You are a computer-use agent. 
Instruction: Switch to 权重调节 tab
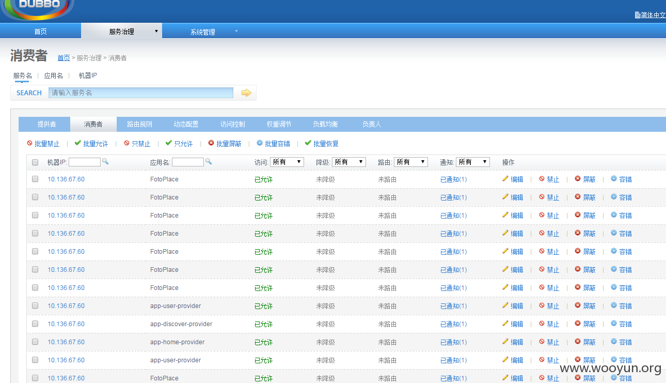pyautogui.click(x=279, y=125)
